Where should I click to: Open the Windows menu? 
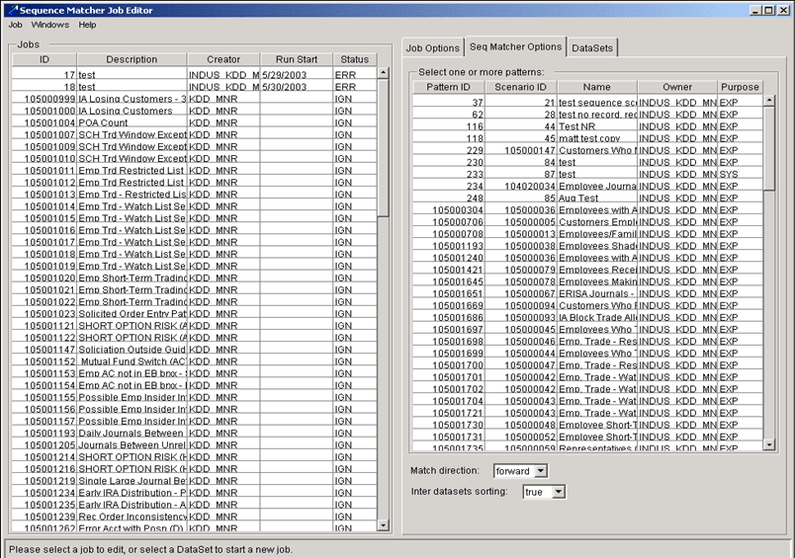point(49,25)
